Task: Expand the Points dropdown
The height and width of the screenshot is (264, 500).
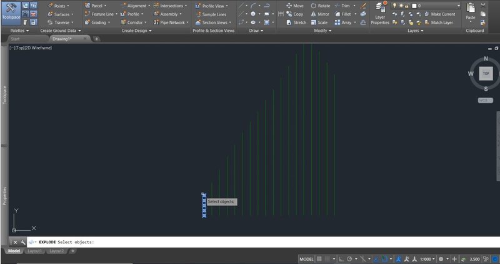Action: point(68,6)
